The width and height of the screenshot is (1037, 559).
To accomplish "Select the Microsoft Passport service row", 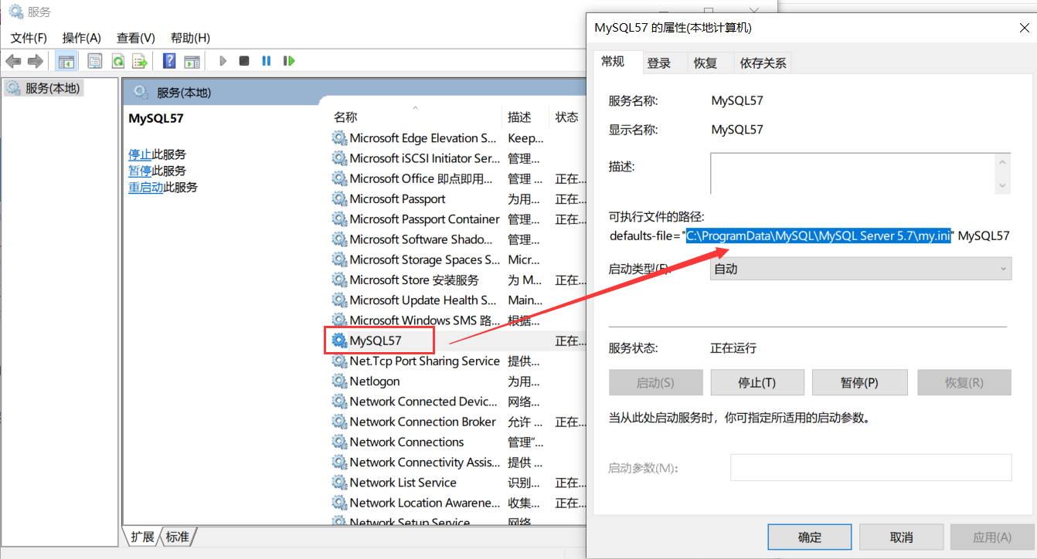I will coord(458,199).
